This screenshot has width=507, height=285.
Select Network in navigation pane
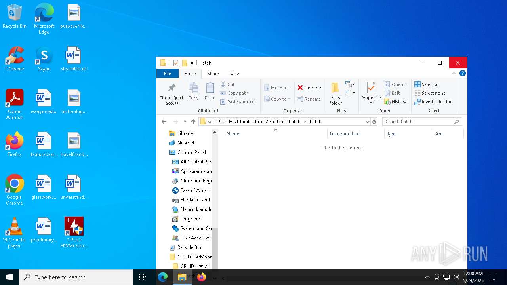(x=186, y=143)
